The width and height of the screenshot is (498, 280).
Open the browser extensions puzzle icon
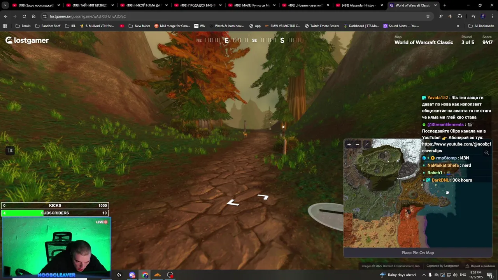(459, 16)
